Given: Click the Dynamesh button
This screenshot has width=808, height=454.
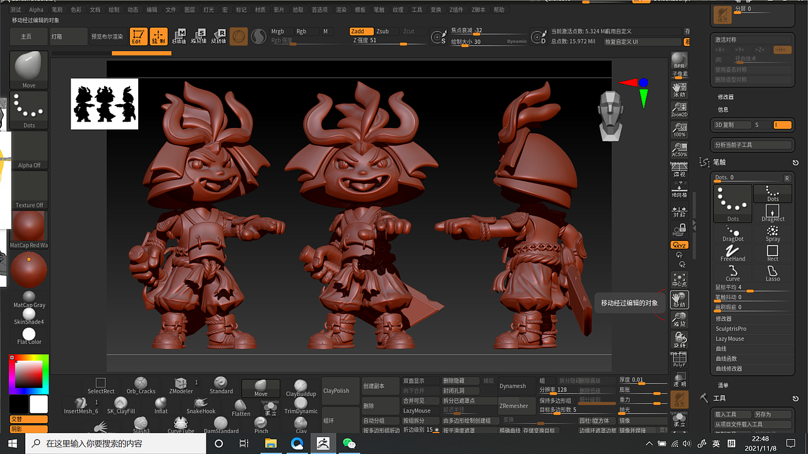Looking at the screenshot, I should click(x=513, y=385).
